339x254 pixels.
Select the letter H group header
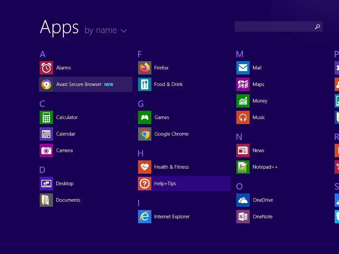pyautogui.click(x=140, y=153)
